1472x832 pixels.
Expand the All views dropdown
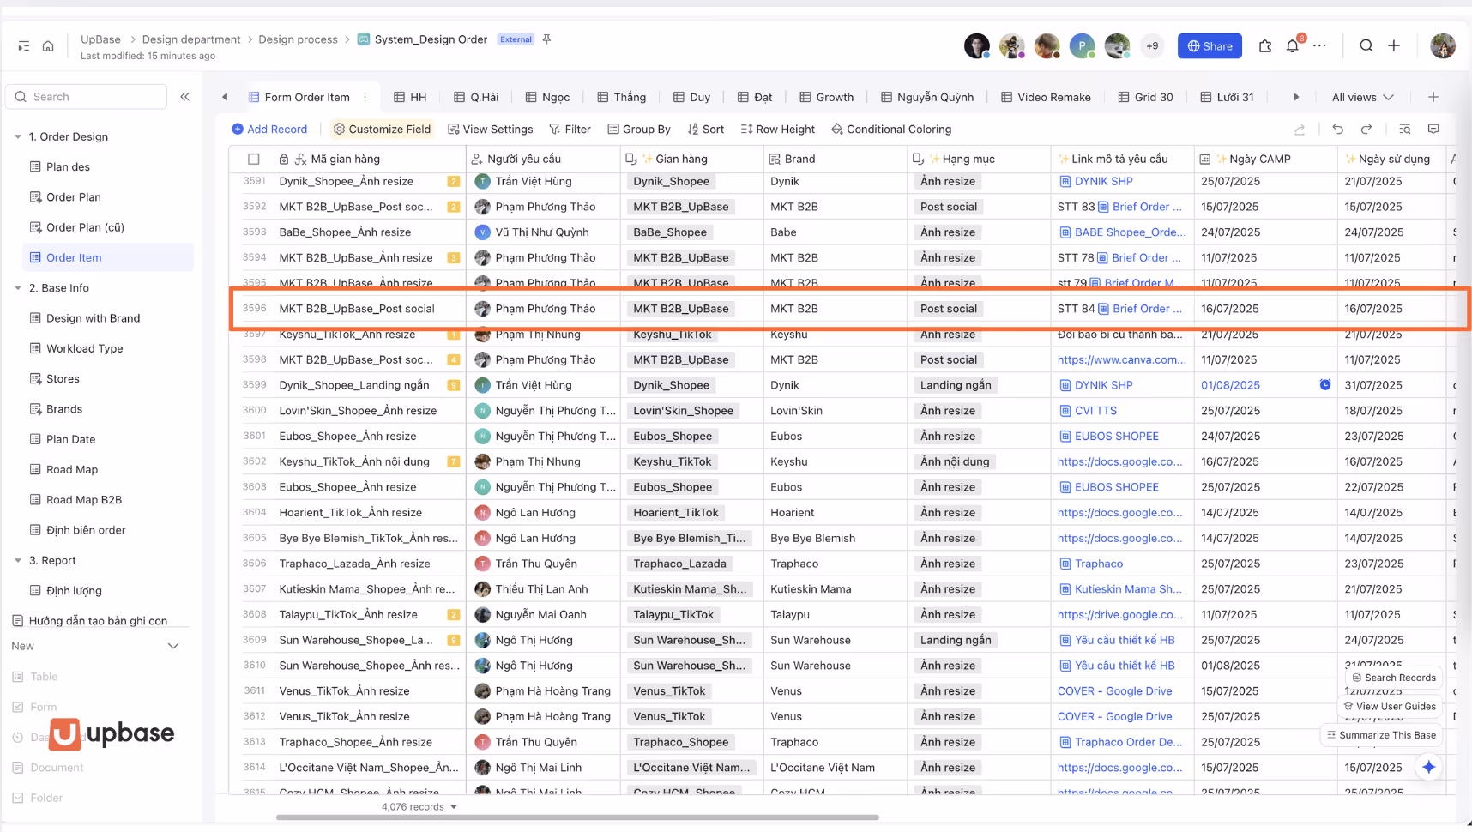click(1362, 97)
